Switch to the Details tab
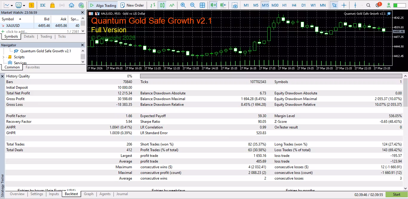The width and height of the screenshot is (408, 199). point(29,36)
